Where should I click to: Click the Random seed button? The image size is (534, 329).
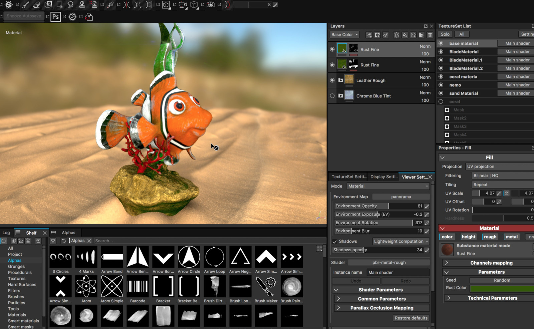(502, 280)
